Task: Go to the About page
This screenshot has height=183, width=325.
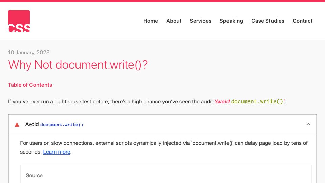Action: (x=174, y=21)
